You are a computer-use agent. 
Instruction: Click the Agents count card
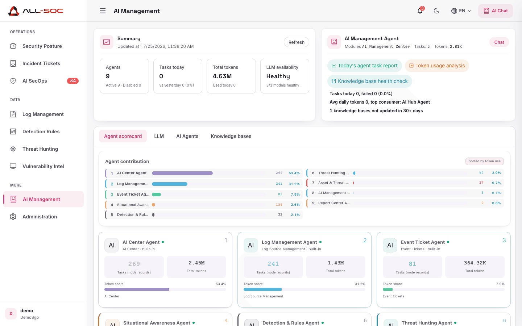(x=124, y=76)
